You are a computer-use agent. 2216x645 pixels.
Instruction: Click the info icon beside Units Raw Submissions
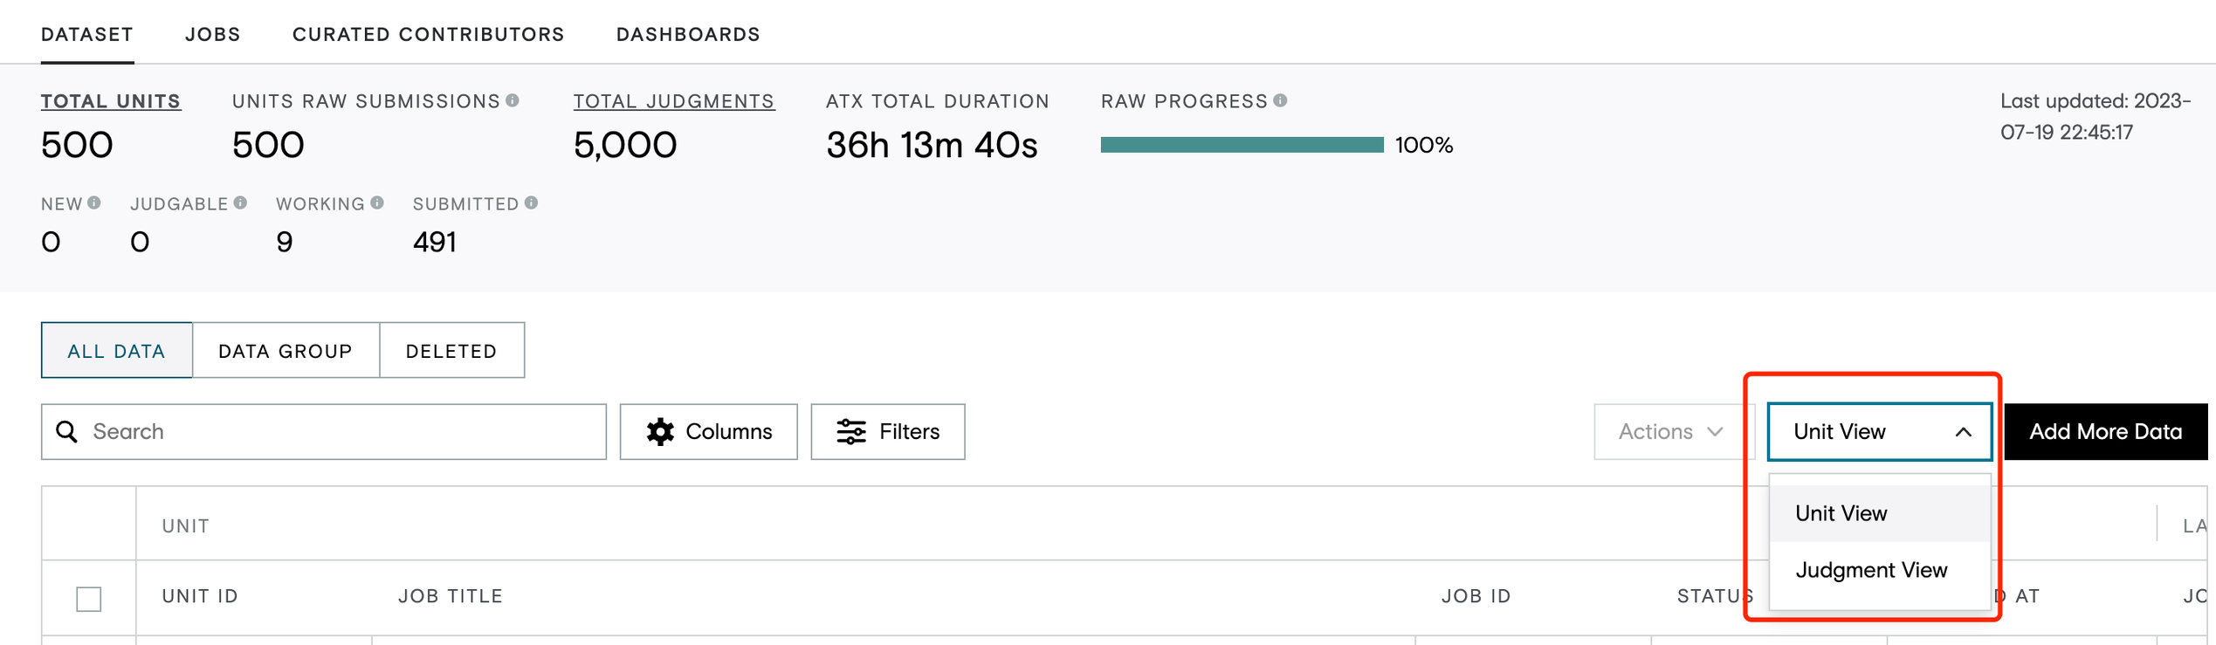[513, 100]
